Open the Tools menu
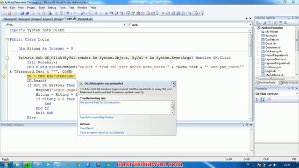 pos(62,7)
